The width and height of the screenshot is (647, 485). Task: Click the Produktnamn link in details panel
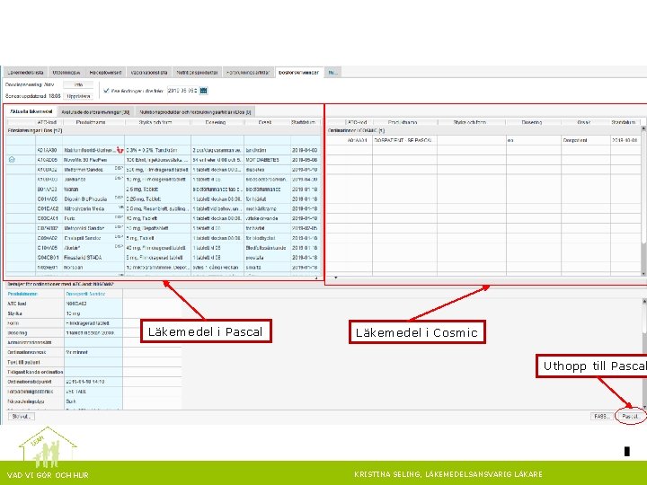click(x=22, y=294)
